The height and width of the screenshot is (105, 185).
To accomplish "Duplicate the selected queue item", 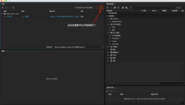I will click(14, 8).
